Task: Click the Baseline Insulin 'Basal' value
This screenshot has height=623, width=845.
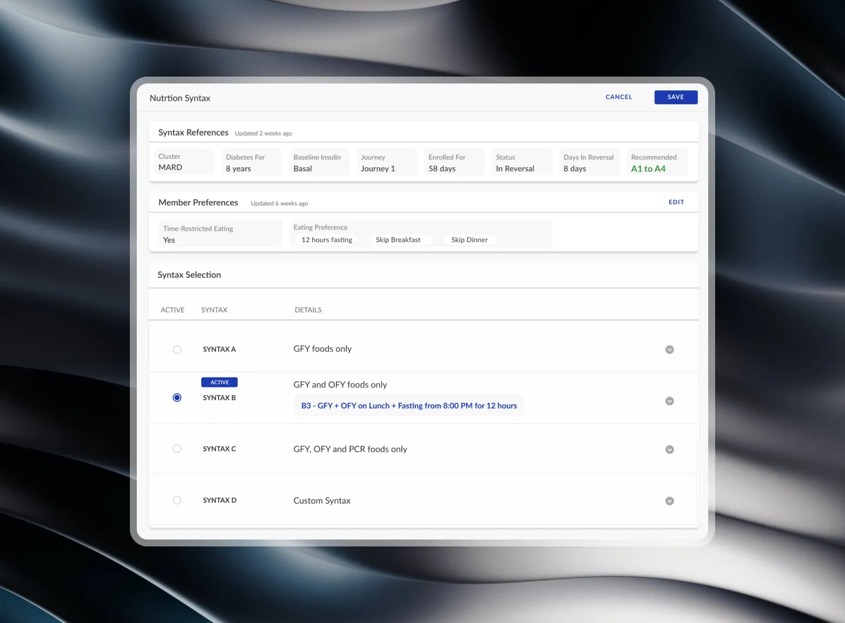Action: (303, 169)
